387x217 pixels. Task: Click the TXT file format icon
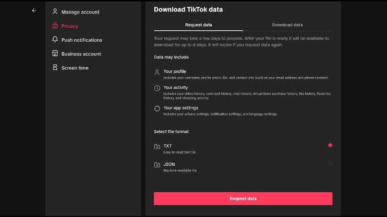pos(157,147)
